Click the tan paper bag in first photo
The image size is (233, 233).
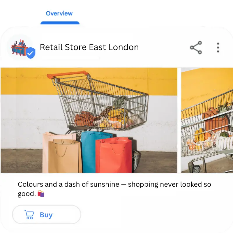pos(65,156)
